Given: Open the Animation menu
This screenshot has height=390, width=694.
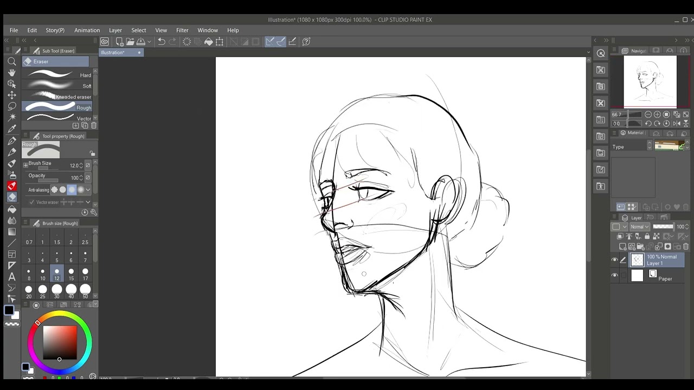Looking at the screenshot, I should click(x=87, y=30).
